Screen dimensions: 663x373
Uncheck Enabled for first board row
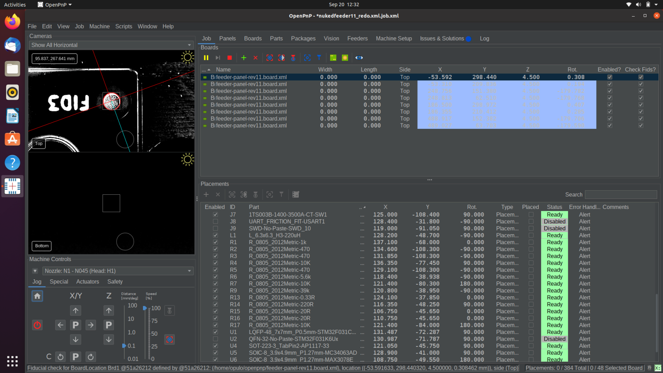pyautogui.click(x=610, y=77)
